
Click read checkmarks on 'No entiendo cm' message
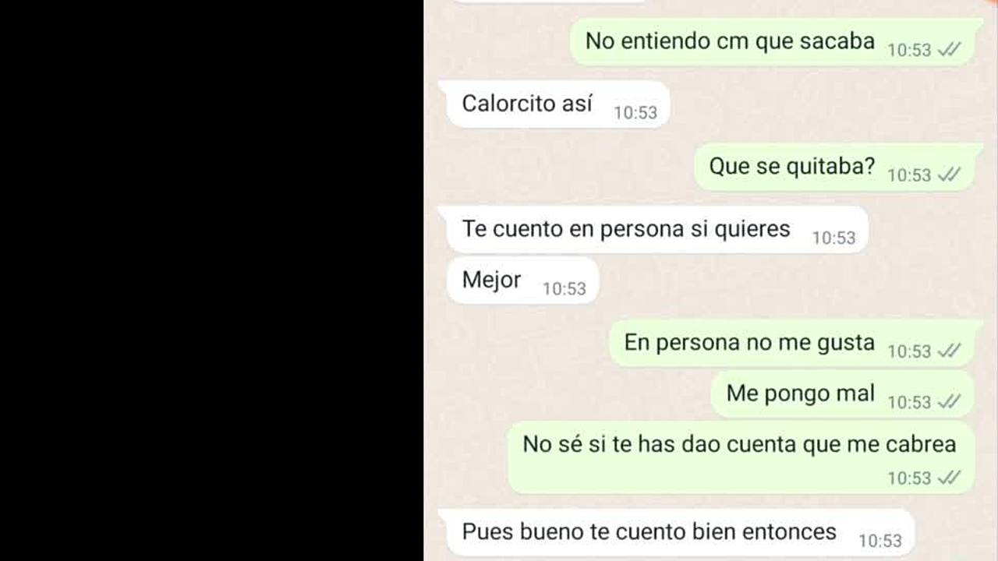coord(949,49)
